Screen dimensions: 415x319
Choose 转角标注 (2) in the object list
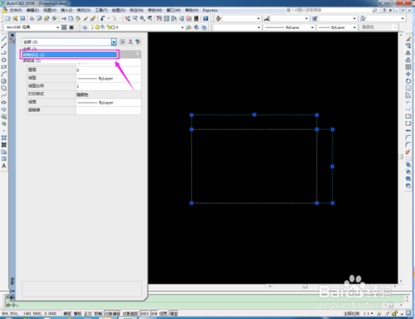(x=70, y=55)
